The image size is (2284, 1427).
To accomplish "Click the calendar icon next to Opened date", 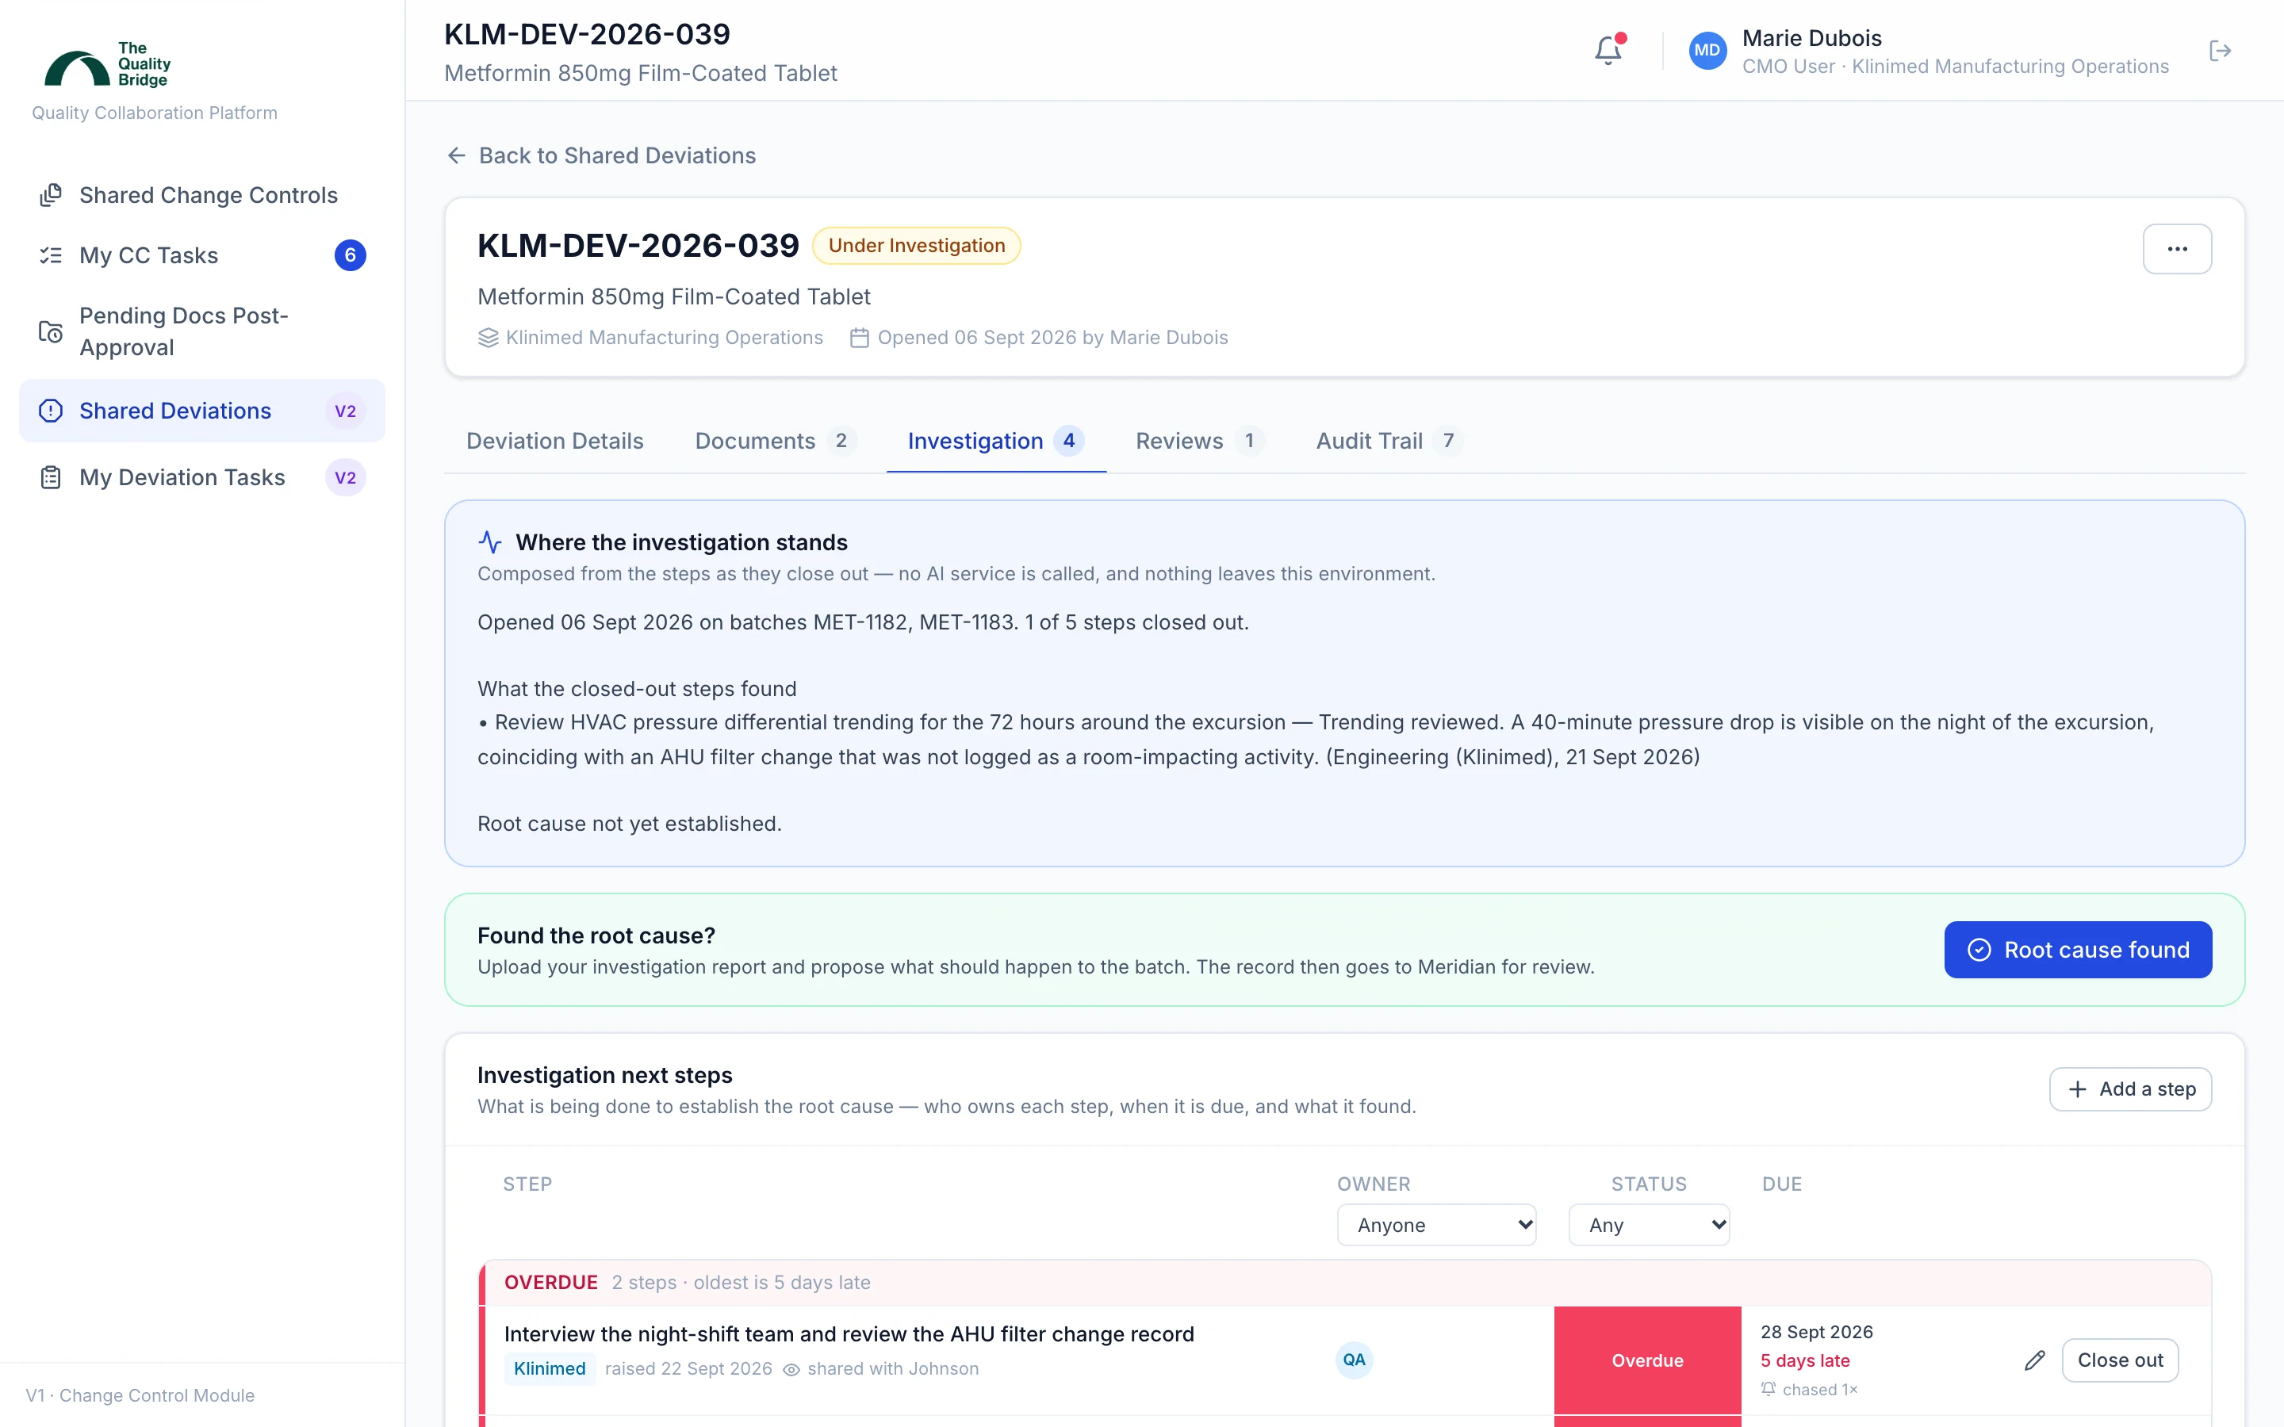I will [859, 338].
